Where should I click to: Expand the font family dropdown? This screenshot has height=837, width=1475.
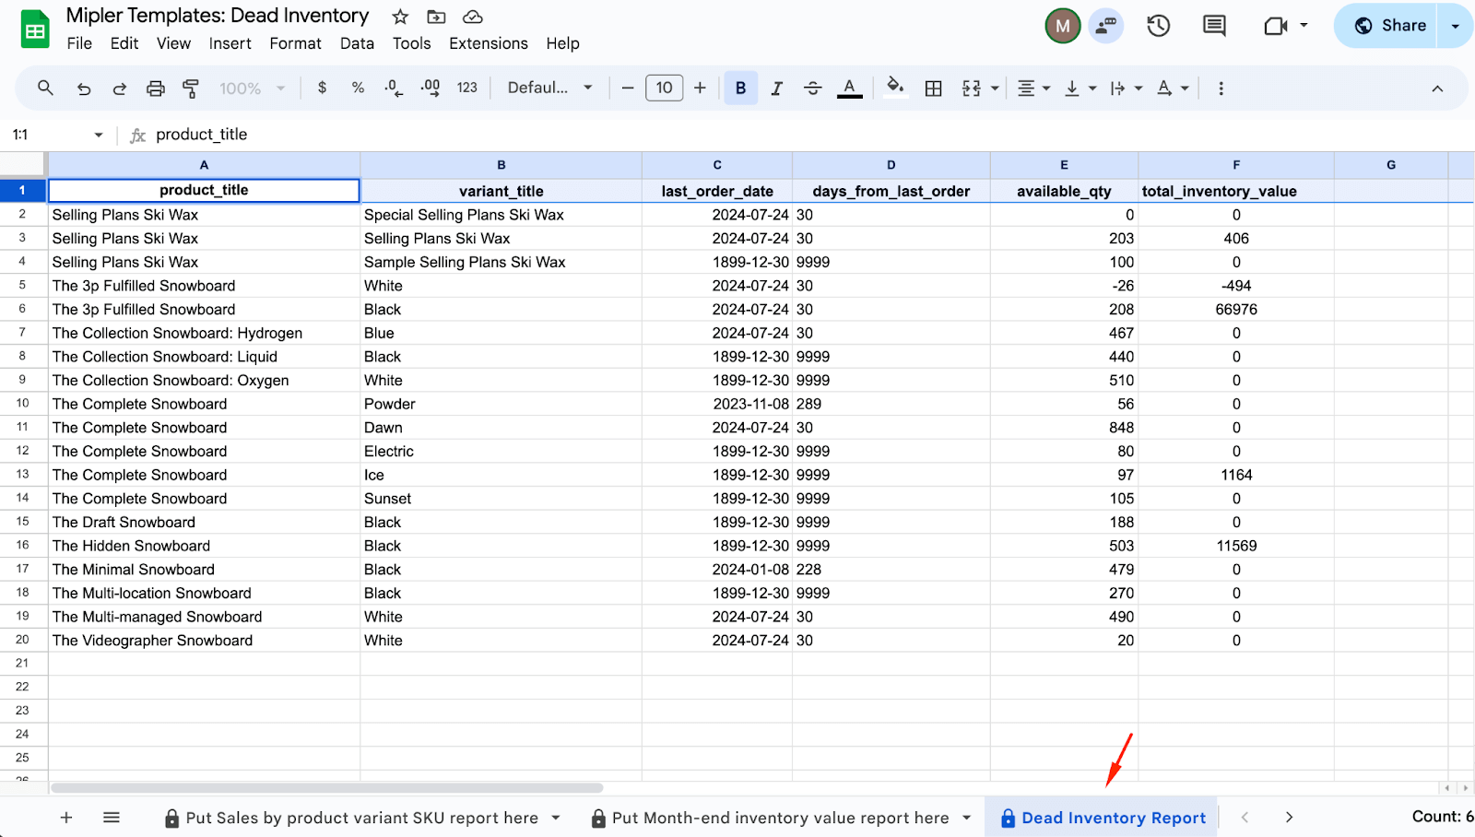point(549,88)
